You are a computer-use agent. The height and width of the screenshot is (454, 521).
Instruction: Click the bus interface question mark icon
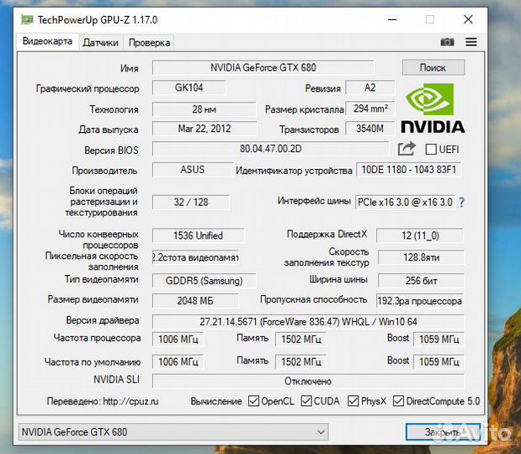point(461,202)
